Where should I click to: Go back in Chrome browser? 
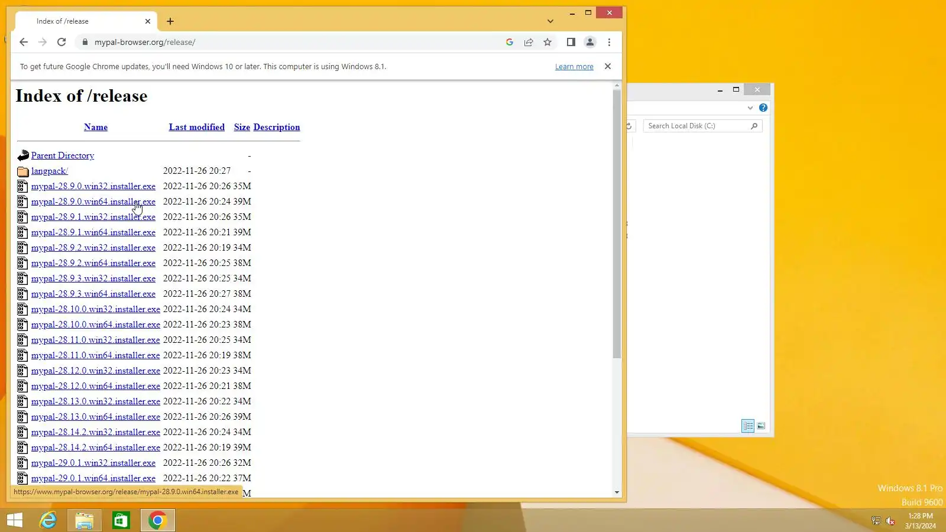click(24, 42)
